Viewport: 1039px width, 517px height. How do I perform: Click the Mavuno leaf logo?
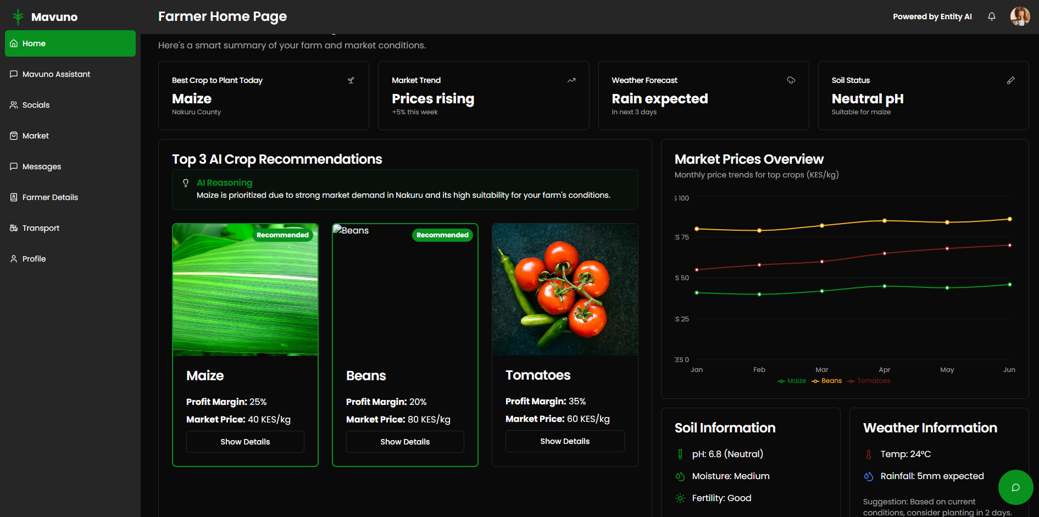click(x=18, y=17)
